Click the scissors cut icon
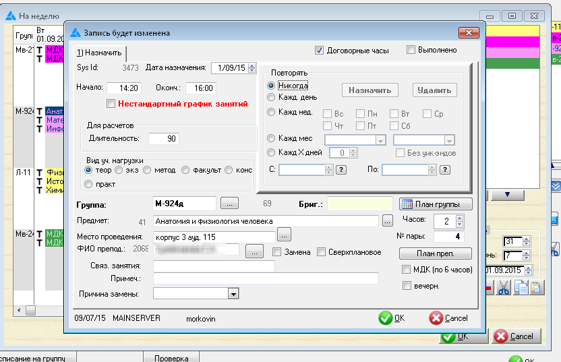This screenshot has width=561, height=362. (504, 288)
